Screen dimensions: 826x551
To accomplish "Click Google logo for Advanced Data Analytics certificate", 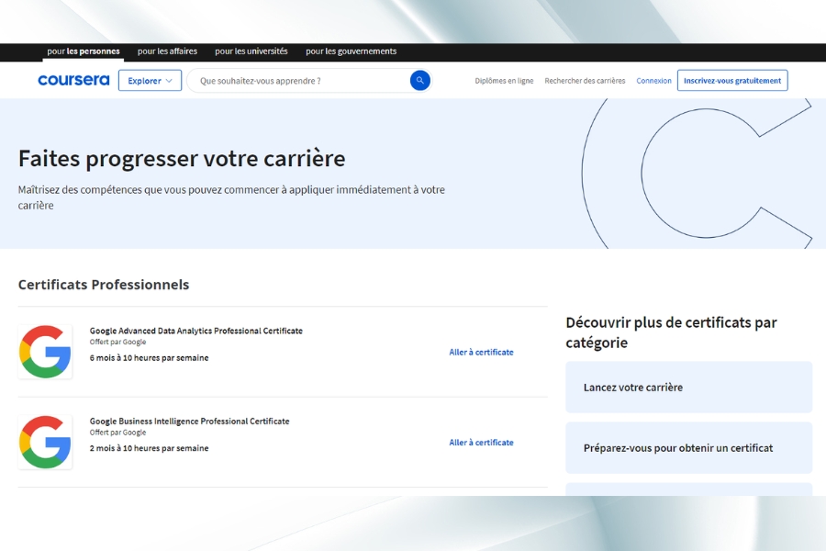I will [x=45, y=352].
